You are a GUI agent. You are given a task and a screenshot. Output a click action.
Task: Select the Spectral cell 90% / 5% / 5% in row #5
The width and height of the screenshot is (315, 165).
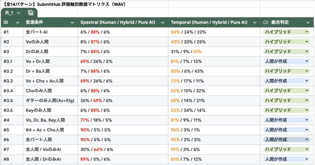pyautogui.click(x=123, y=130)
